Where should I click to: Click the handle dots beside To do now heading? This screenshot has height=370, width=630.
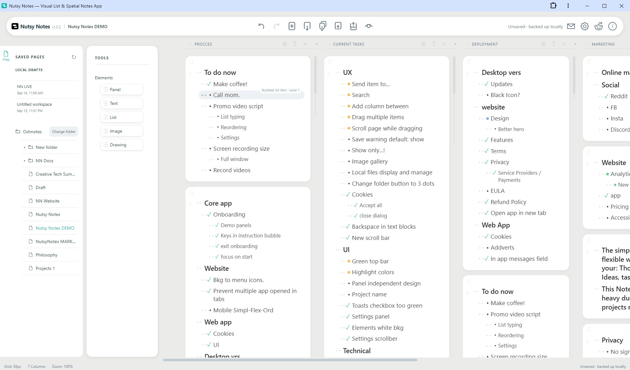coord(199,72)
